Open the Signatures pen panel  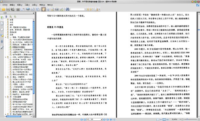pos(2,47)
